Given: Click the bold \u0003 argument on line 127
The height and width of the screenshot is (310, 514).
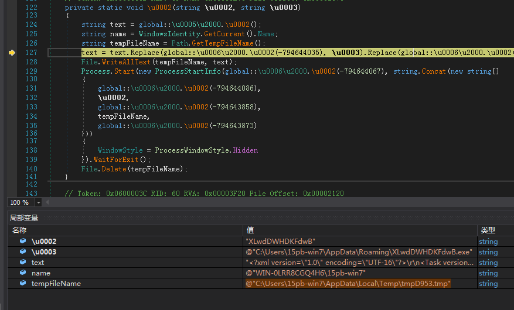Looking at the screenshot, I should coord(346,52).
